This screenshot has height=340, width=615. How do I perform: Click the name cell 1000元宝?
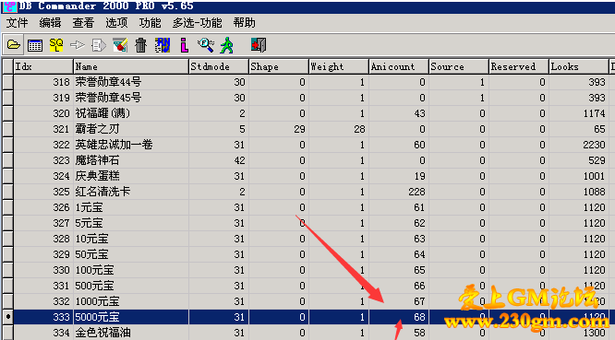131,301
